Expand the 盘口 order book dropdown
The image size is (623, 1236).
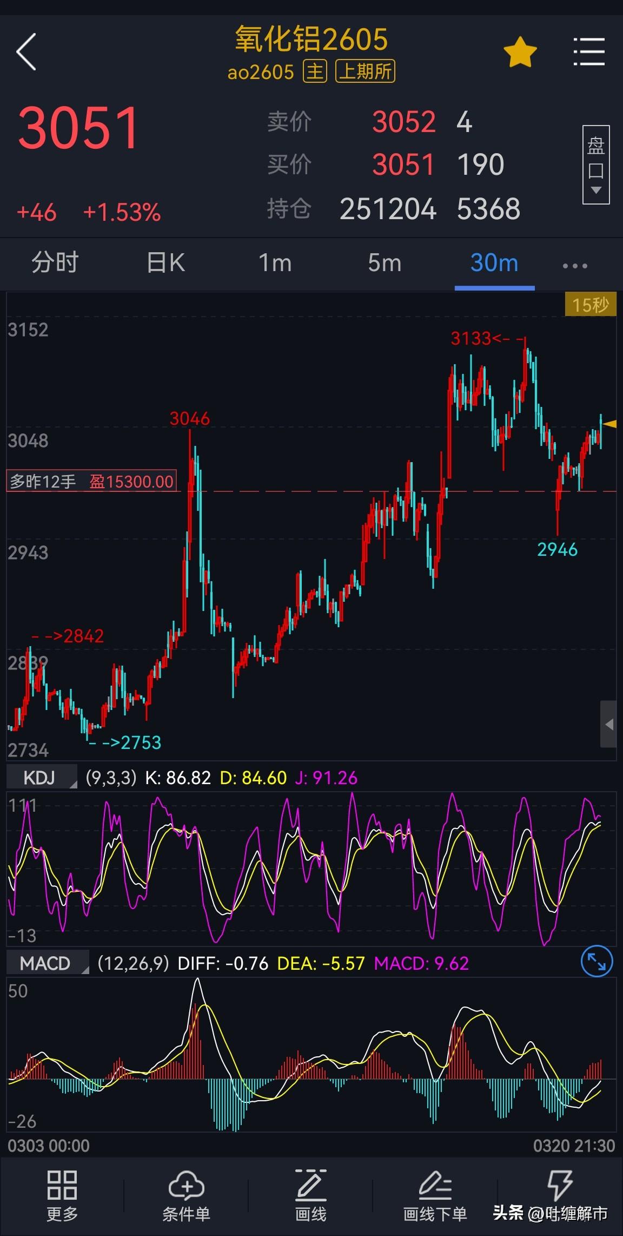point(595,165)
